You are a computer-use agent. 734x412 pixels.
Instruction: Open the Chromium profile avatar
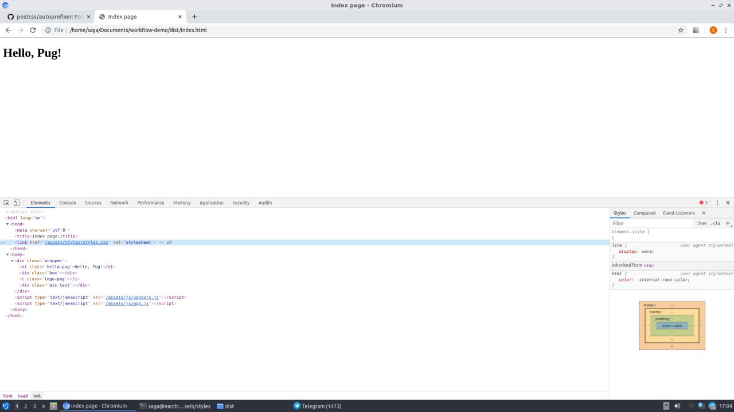point(713,30)
